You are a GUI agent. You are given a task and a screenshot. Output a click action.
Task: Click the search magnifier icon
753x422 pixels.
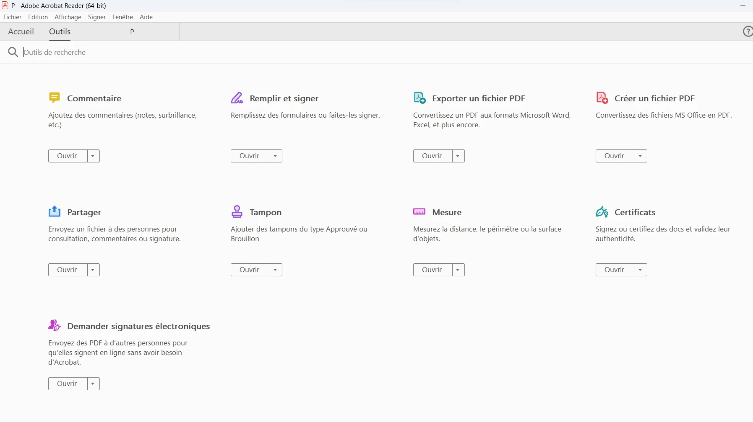pos(13,52)
